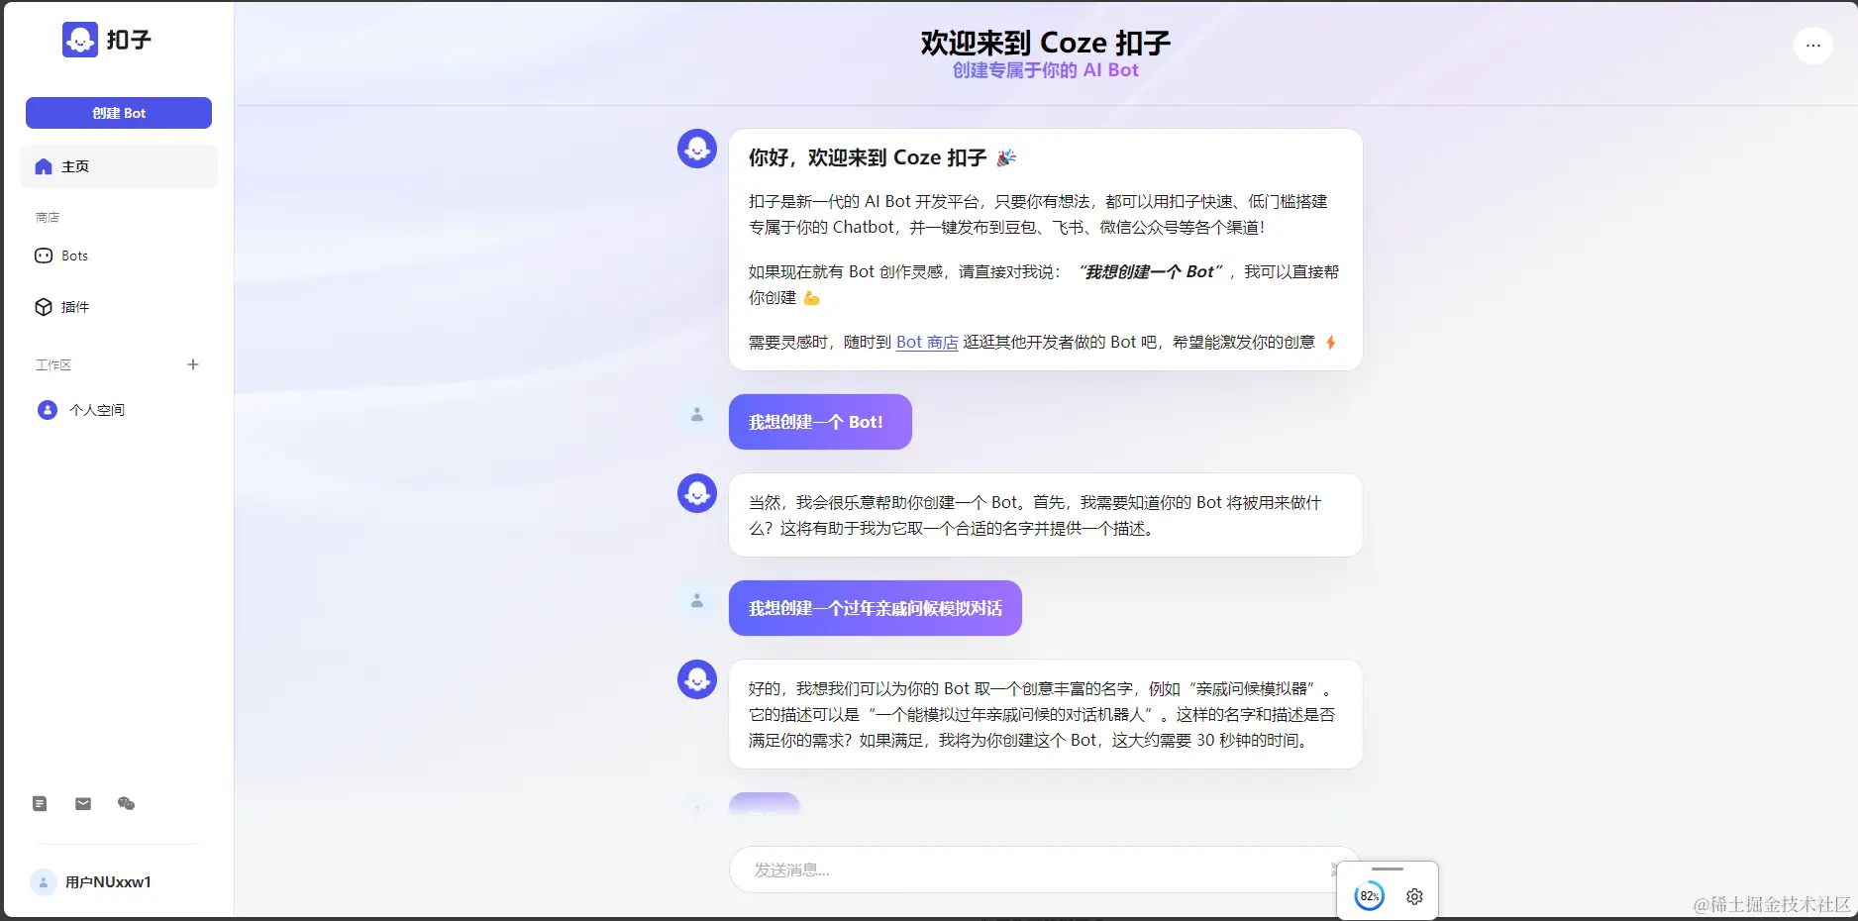Click the page title "欢迎来到 Coze 扣子"
Screen dimensions: 1858x921
point(1046,43)
